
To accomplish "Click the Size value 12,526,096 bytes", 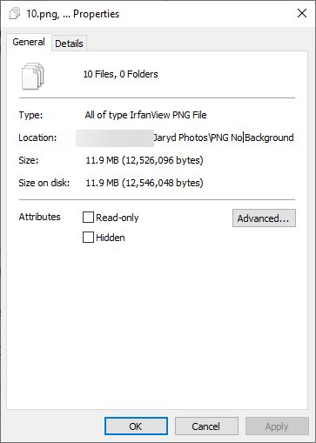I will pos(145,160).
